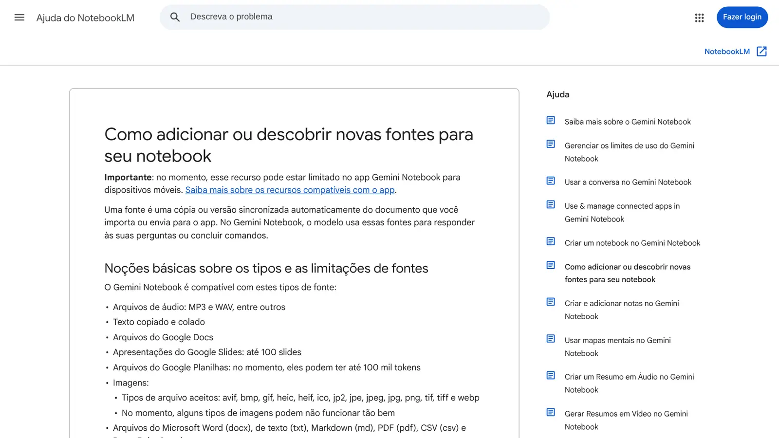779x438 pixels.
Task: Click article icon beside Saiba mais sobre o Gemini Notebook
Action: [x=551, y=120]
